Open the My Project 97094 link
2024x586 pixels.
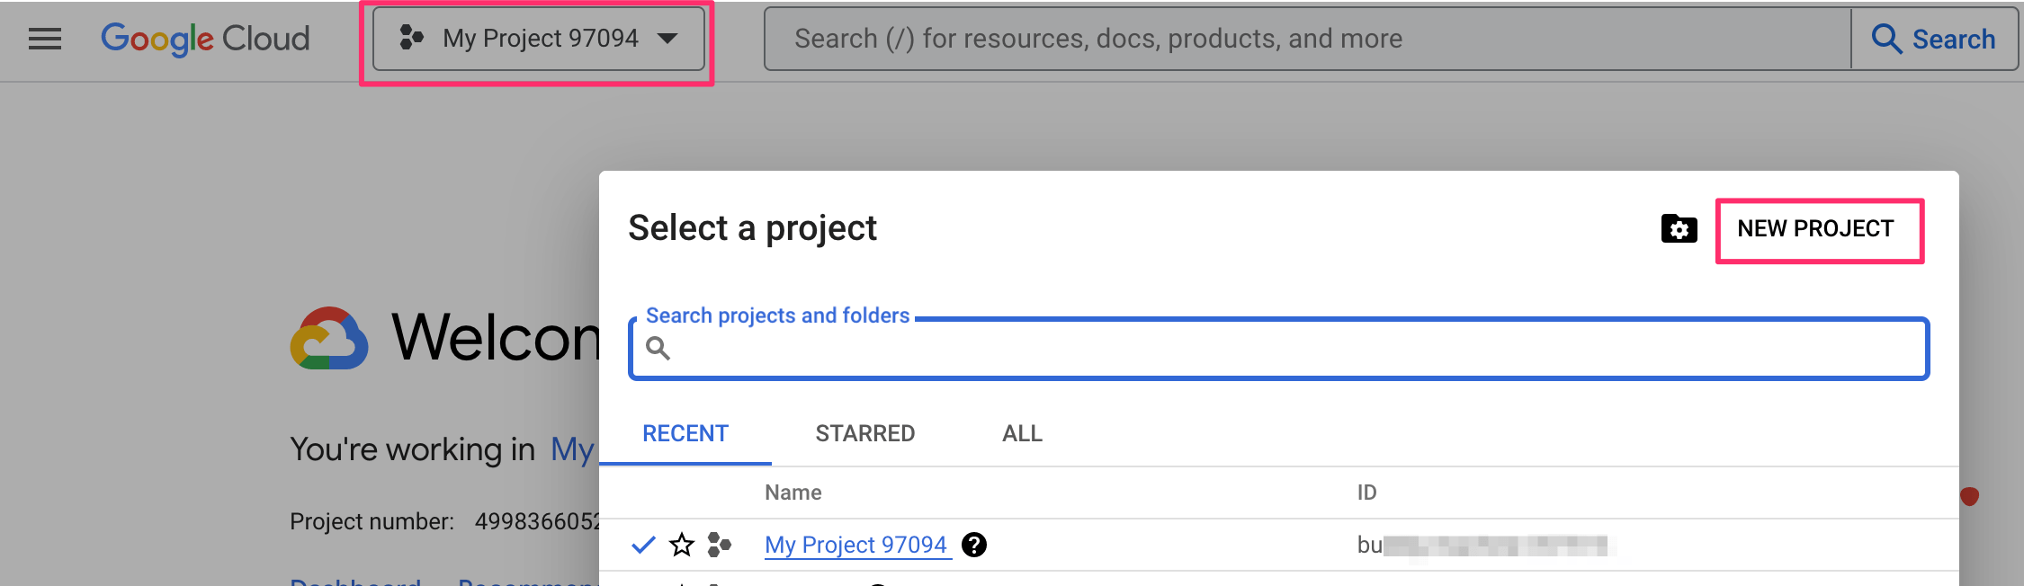point(855,545)
